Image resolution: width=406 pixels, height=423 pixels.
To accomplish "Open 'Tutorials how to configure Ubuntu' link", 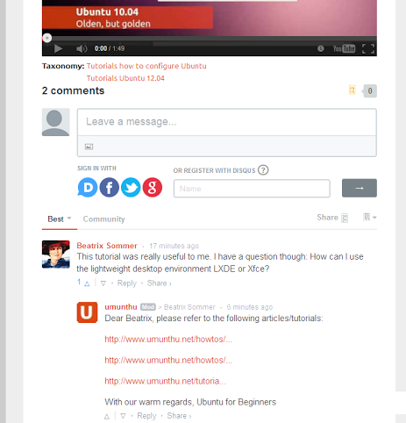I will 146,66.
